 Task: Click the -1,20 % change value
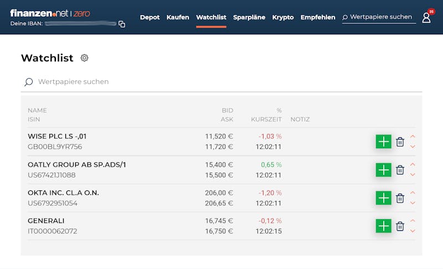270,193
